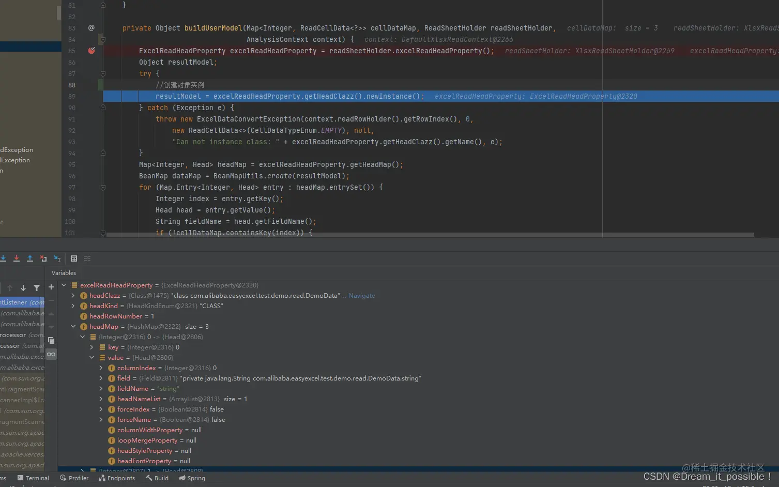Expand the forceIndex variable node

101,409
